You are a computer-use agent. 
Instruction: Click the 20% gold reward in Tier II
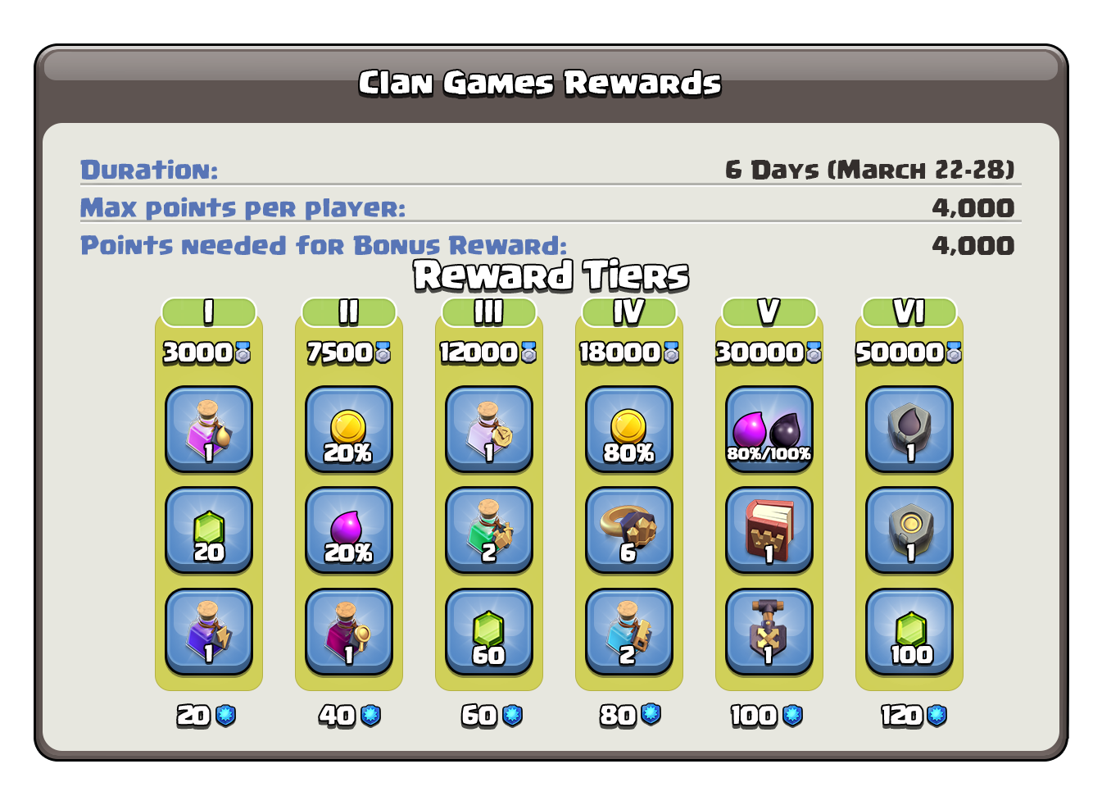[349, 430]
